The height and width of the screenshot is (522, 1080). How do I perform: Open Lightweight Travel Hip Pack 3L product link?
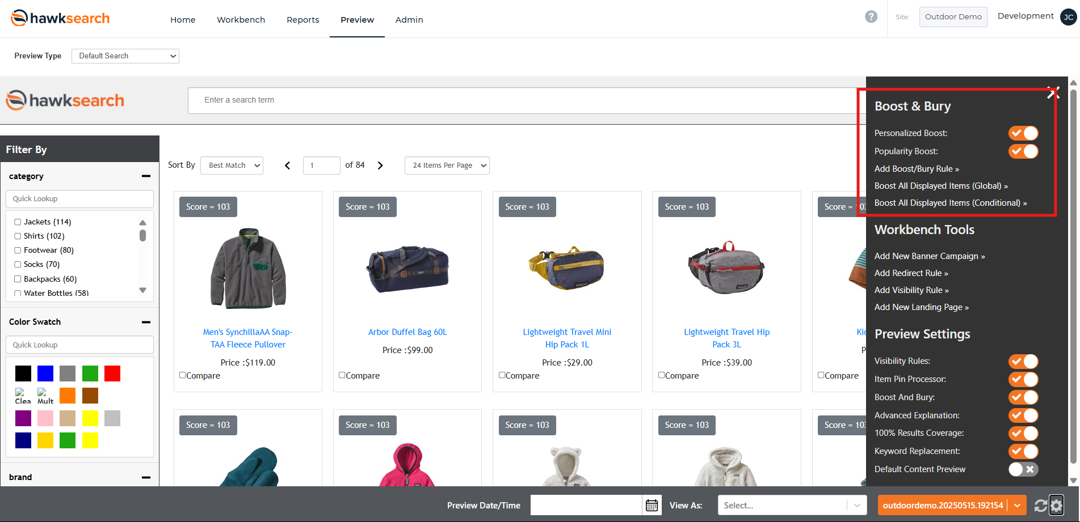(x=726, y=338)
